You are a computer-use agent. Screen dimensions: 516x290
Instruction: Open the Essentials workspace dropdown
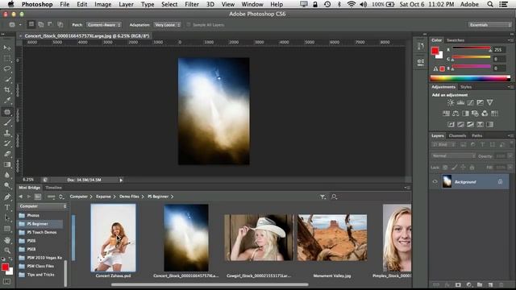pyautogui.click(x=490, y=25)
